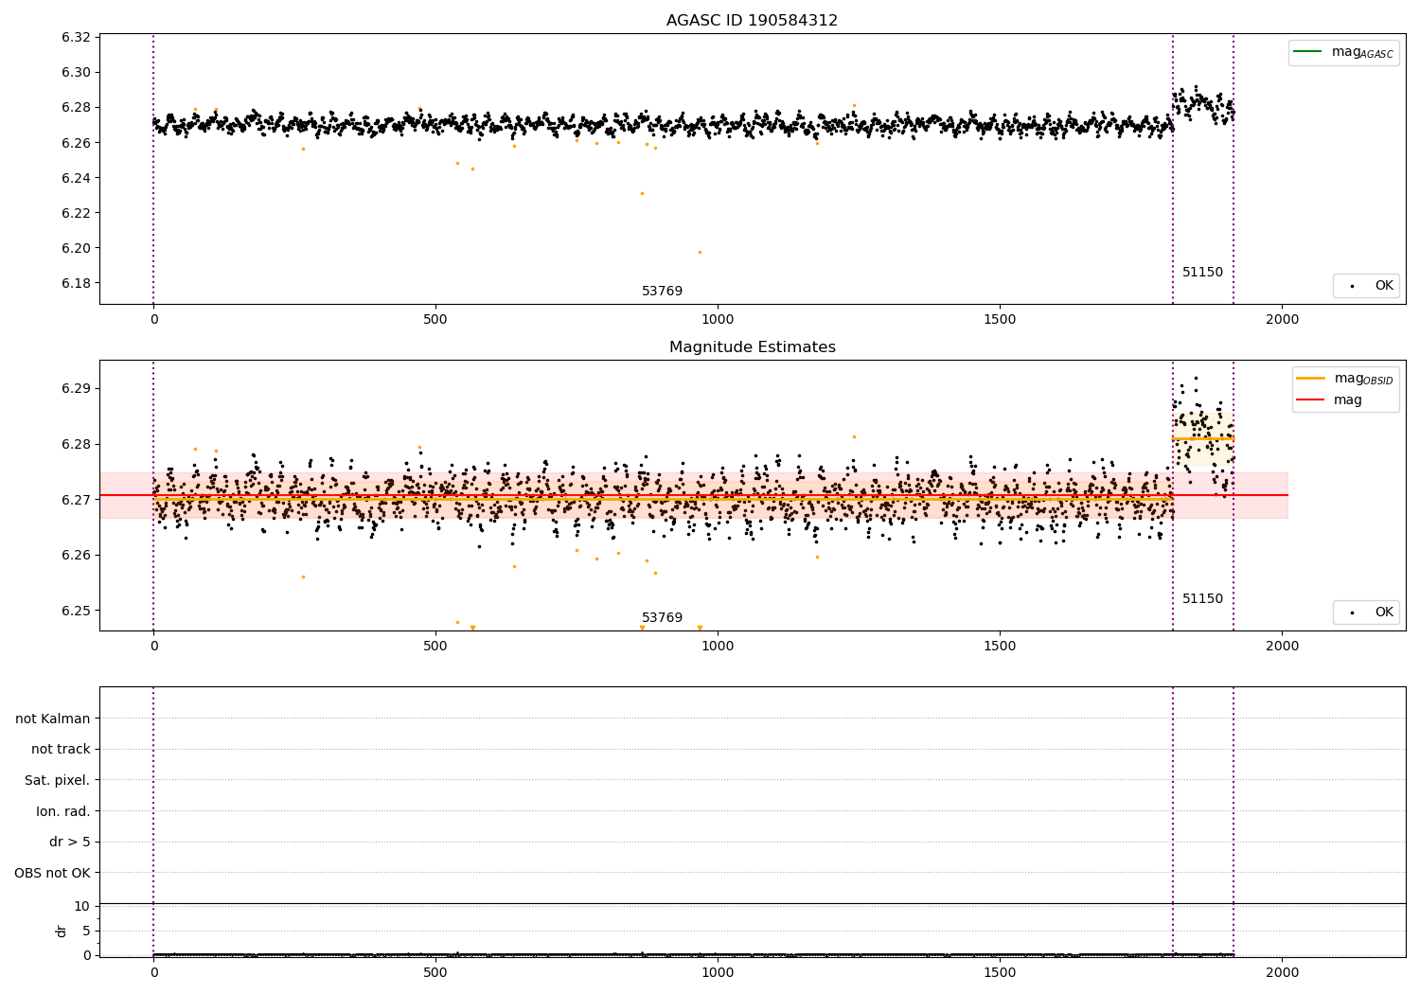Click the 1500 x-tick under Magnitude Estimates plot
Image resolution: width=1420 pixels, height=994 pixels.
pyautogui.click(x=1000, y=647)
